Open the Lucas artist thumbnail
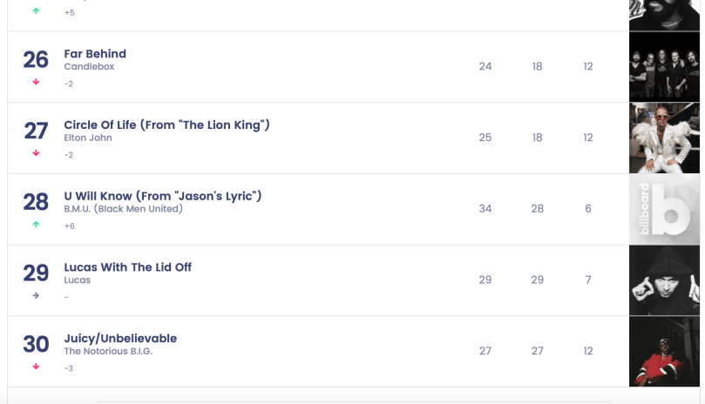This screenshot has width=705, height=404. [664, 280]
